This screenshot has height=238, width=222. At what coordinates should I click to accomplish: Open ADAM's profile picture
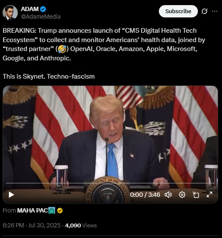point(10,13)
